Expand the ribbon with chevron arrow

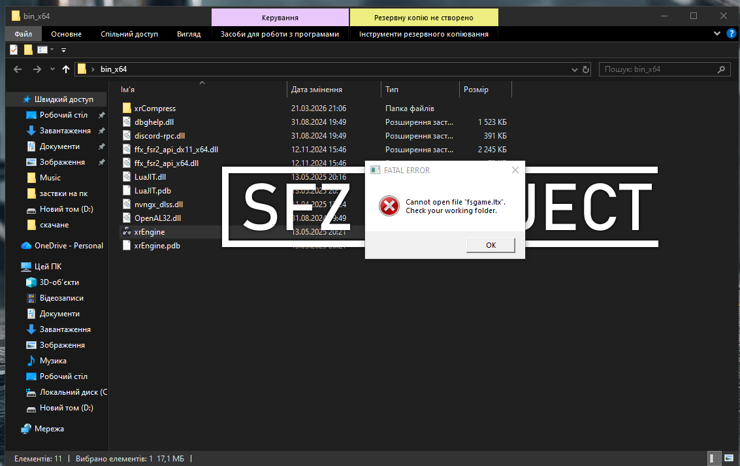point(718,33)
